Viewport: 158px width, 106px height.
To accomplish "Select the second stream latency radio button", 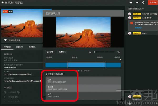I will pyautogui.click(x=5, y=97).
